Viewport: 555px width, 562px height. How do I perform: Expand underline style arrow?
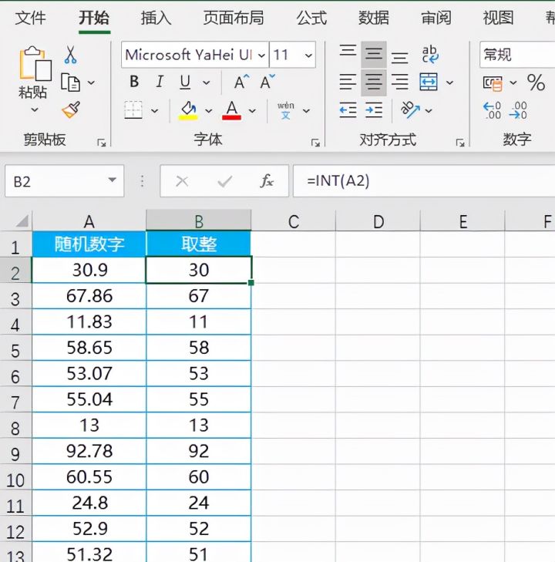206,82
